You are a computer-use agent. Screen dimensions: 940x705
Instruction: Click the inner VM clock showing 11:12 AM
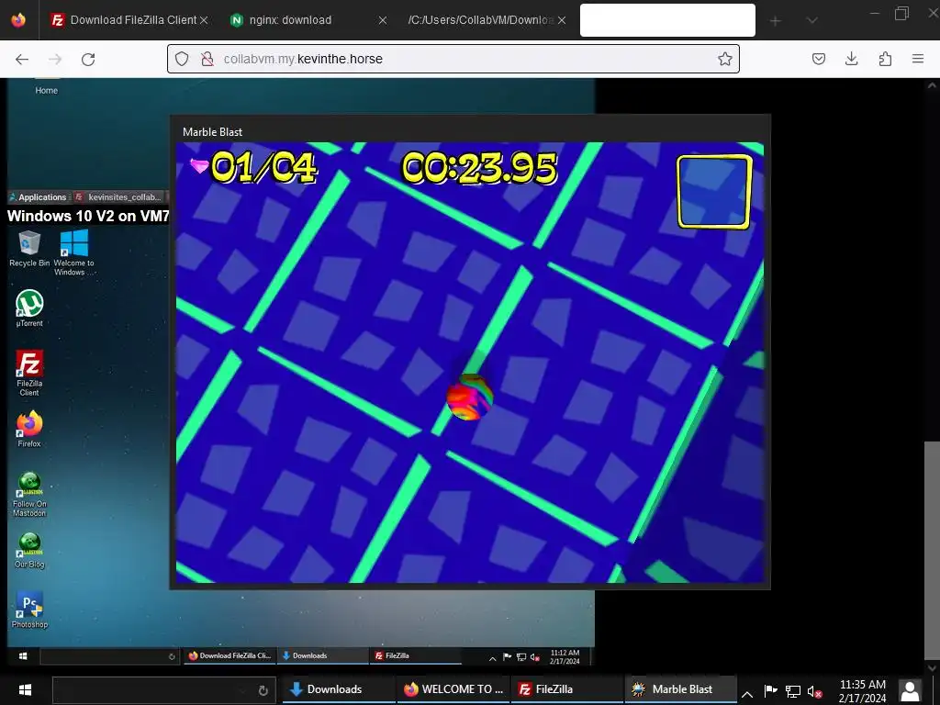565,656
